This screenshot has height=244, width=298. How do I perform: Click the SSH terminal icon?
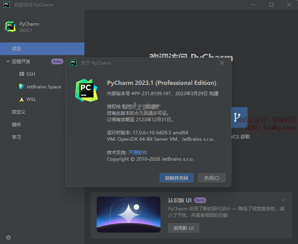tap(22, 74)
